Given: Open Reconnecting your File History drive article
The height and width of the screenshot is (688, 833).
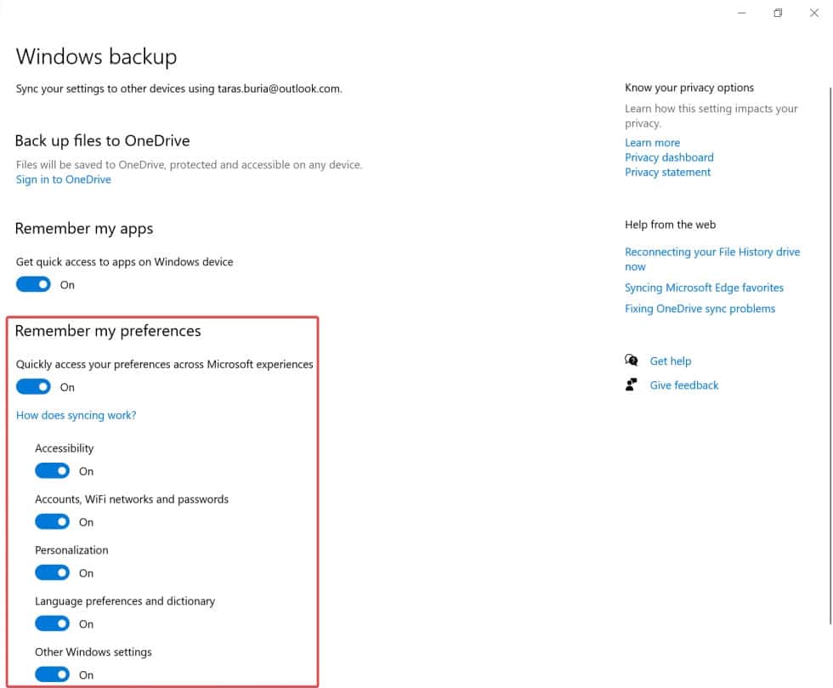Looking at the screenshot, I should tap(712, 253).
